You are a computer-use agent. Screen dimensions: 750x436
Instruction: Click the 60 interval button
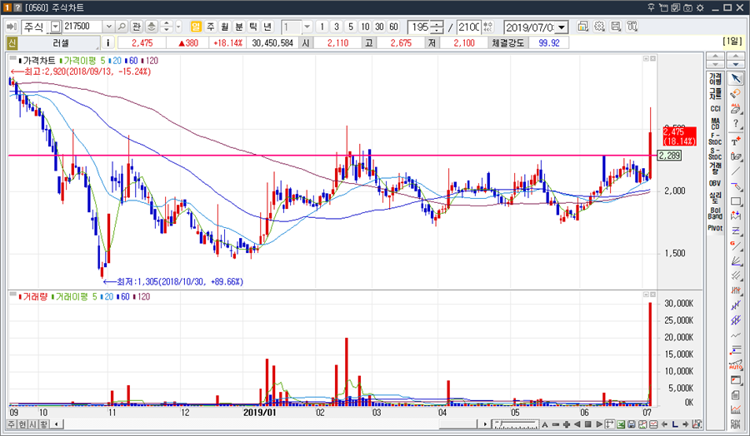tap(394, 27)
